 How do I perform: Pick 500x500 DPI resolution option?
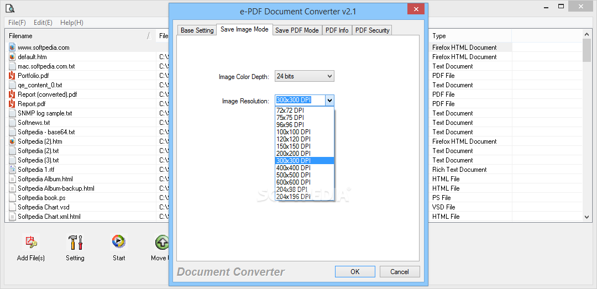click(304, 175)
